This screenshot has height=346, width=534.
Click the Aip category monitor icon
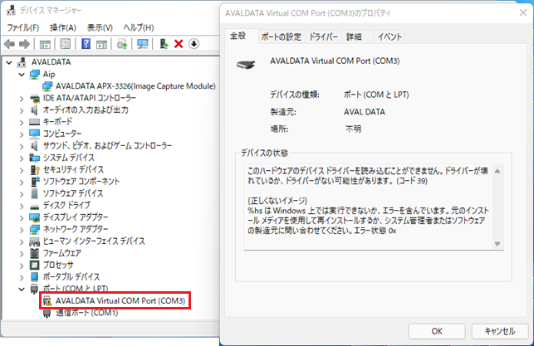pyautogui.click(x=34, y=74)
